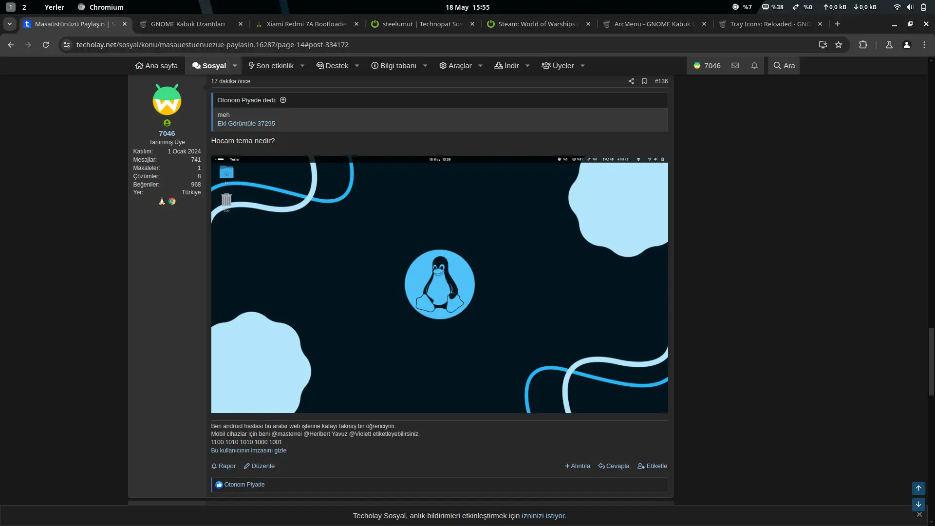Click Bu kullanıcının imzasını gizle

pyautogui.click(x=248, y=451)
